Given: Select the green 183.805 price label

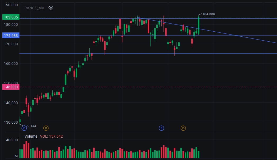Looking at the screenshot, I should [11, 17].
